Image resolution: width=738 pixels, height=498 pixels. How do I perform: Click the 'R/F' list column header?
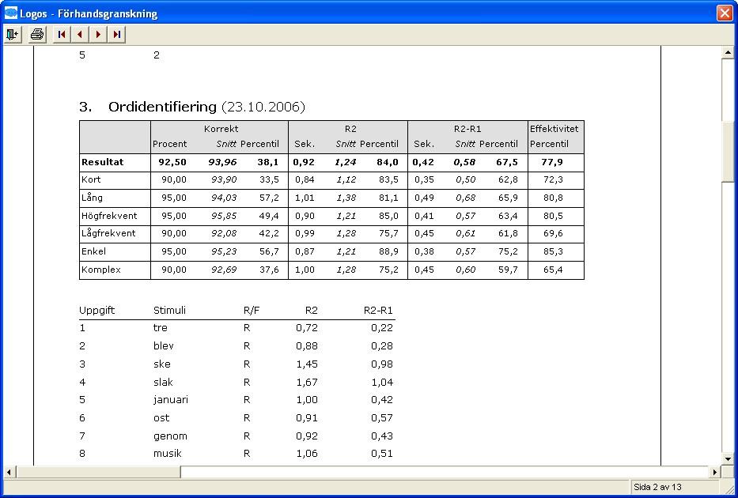252,311
